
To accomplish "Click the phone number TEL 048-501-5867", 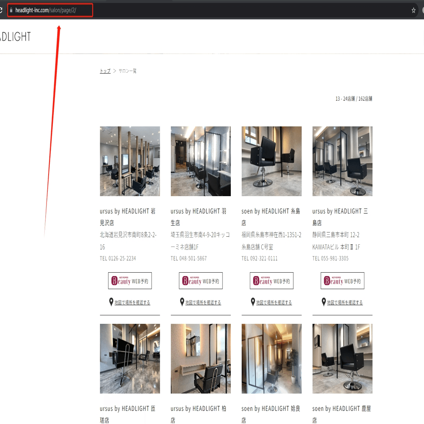I will [189, 258].
